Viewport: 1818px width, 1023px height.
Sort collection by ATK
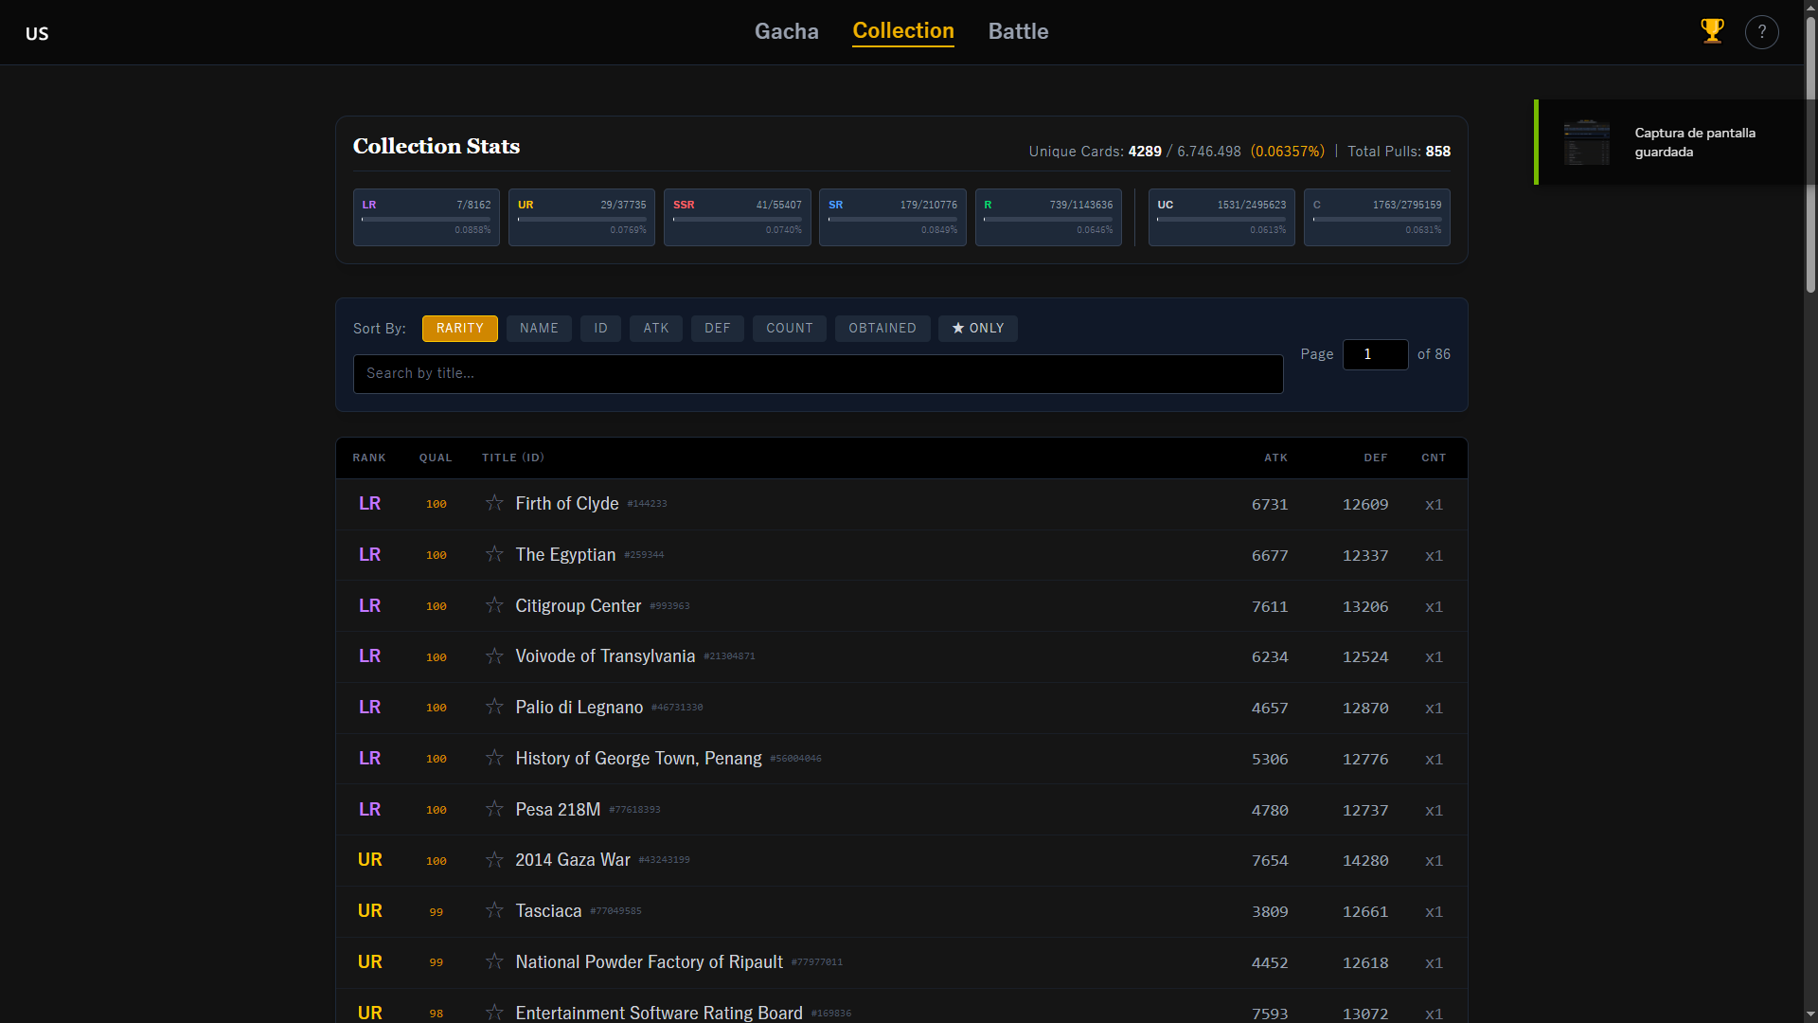click(655, 329)
